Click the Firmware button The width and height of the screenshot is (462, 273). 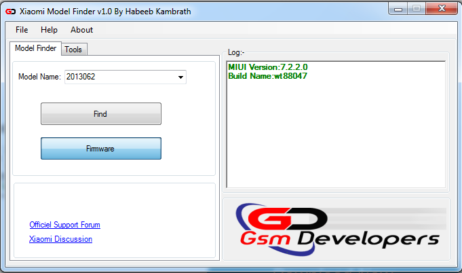pos(101,148)
